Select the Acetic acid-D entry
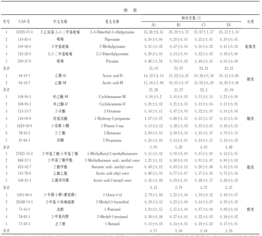This screenshot has height=236, width=262. (113, 76)
